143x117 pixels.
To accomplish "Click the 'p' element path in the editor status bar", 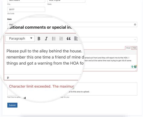I will click(x=8, y=78).
